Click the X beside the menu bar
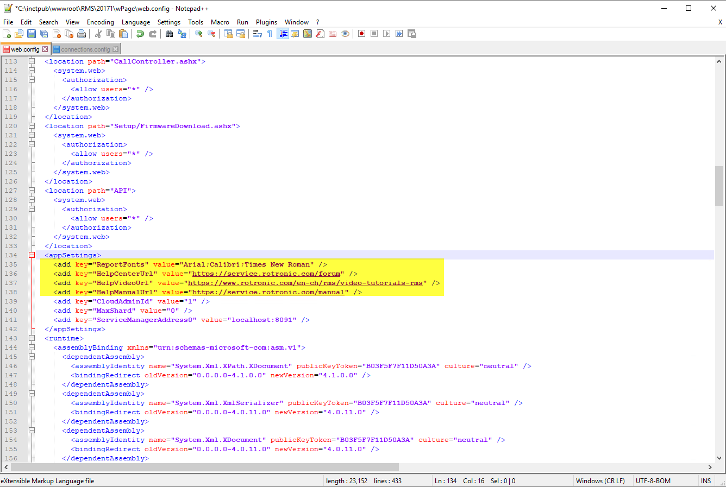This screenshot has width=726, height=487. point(720,22)
